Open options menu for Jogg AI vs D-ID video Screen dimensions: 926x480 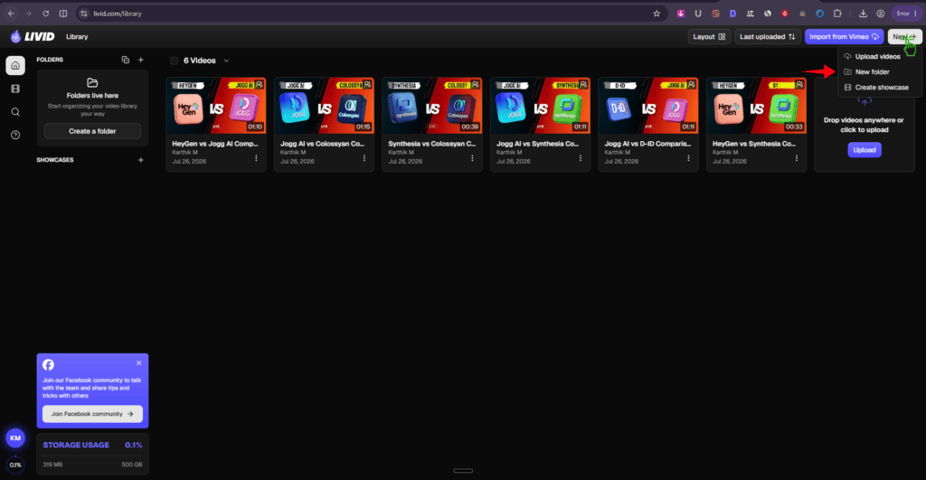[688, 158]
